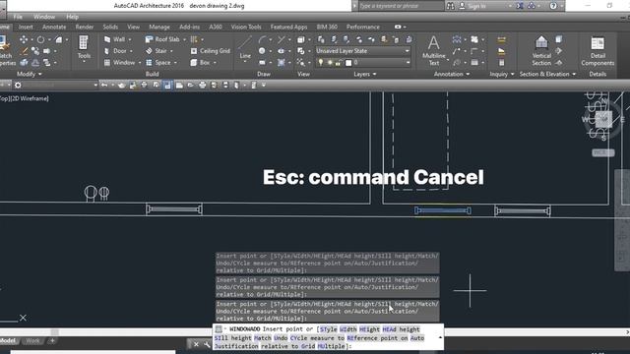Expand the Inquiry panel
Image resolution: width=630 pixels, height=354 pixels.
501,74
